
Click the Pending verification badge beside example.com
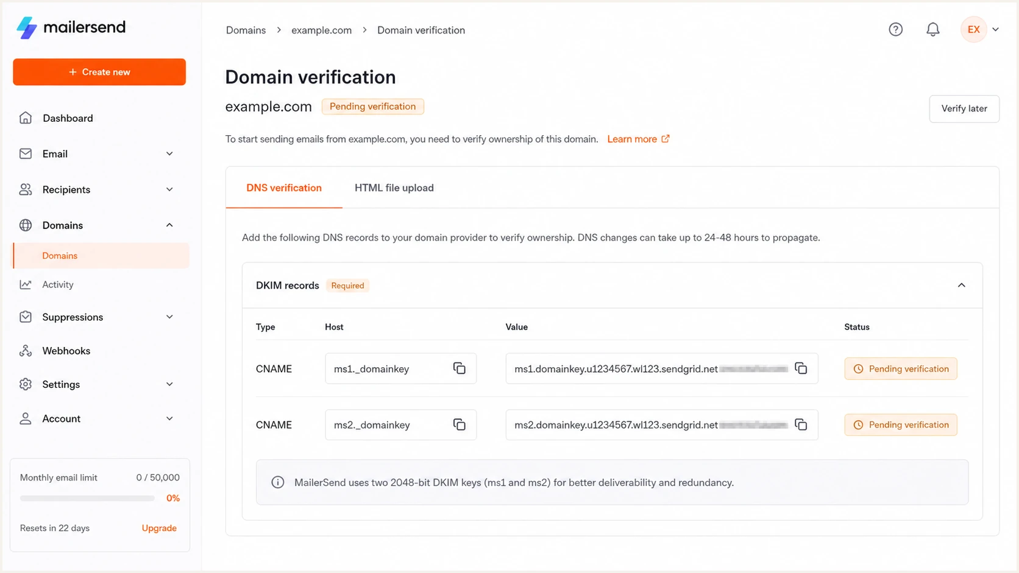[372, 107]
